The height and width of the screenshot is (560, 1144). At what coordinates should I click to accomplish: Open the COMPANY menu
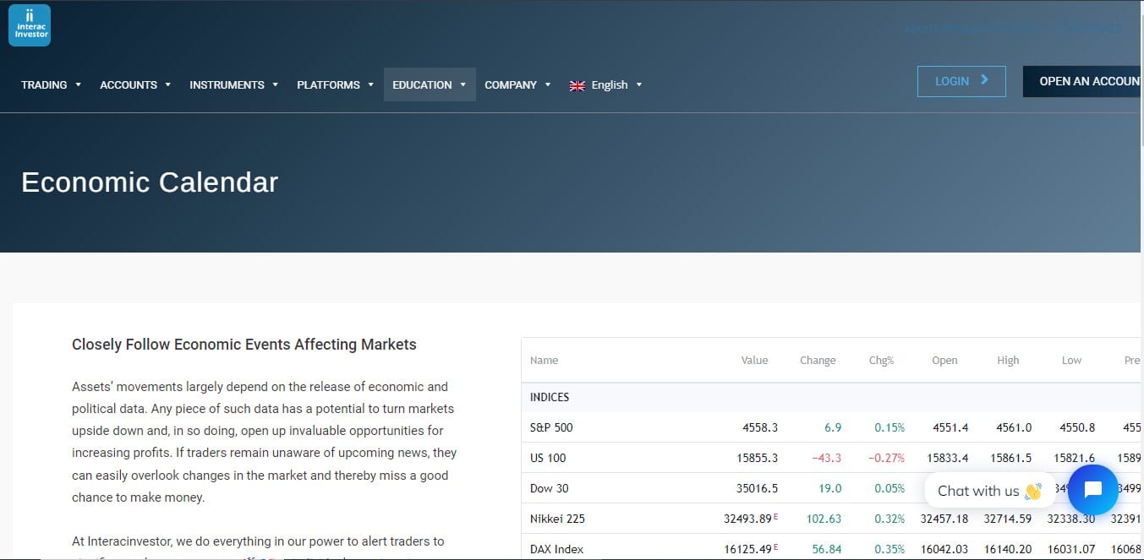point(517,84)
